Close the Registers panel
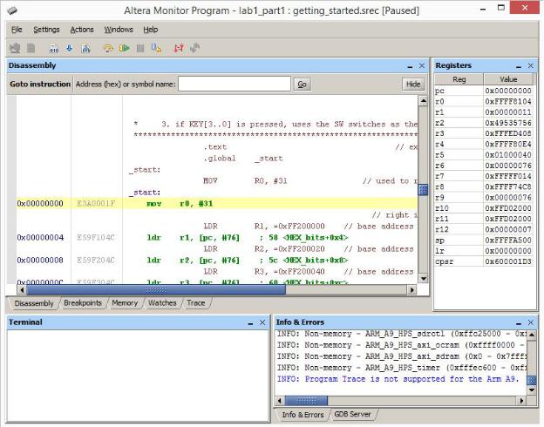 click(x=530, y=65)
